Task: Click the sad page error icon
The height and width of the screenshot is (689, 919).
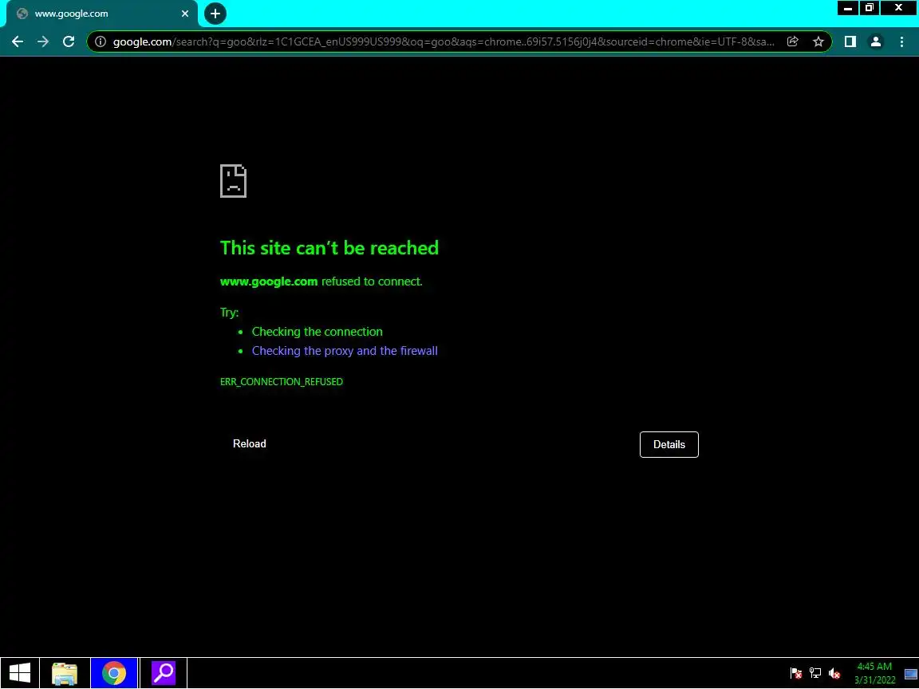Action: (233, 181)
